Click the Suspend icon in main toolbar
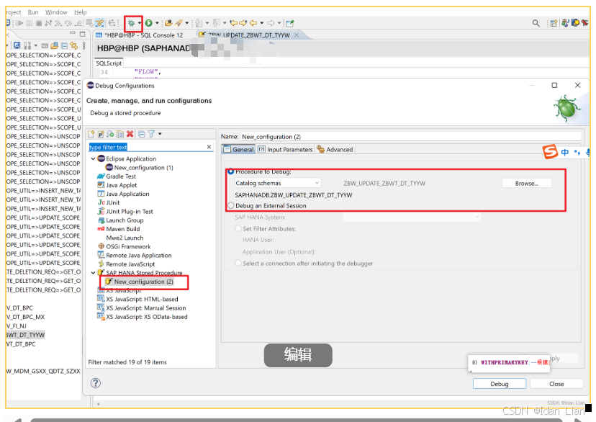 30,23
